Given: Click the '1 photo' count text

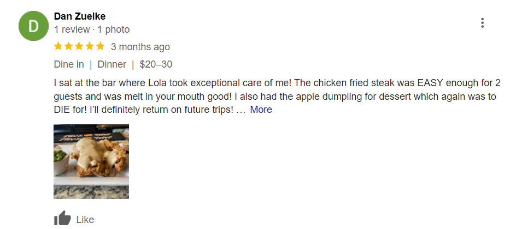Looking at the screenshot, I should (114, 29).
